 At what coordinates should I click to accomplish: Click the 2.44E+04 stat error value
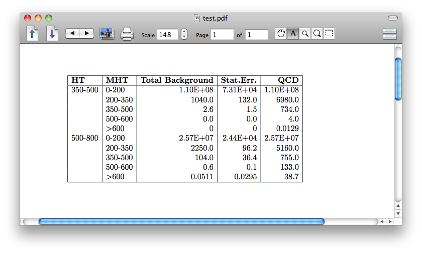pyautogui.click(x=240, y=138)
